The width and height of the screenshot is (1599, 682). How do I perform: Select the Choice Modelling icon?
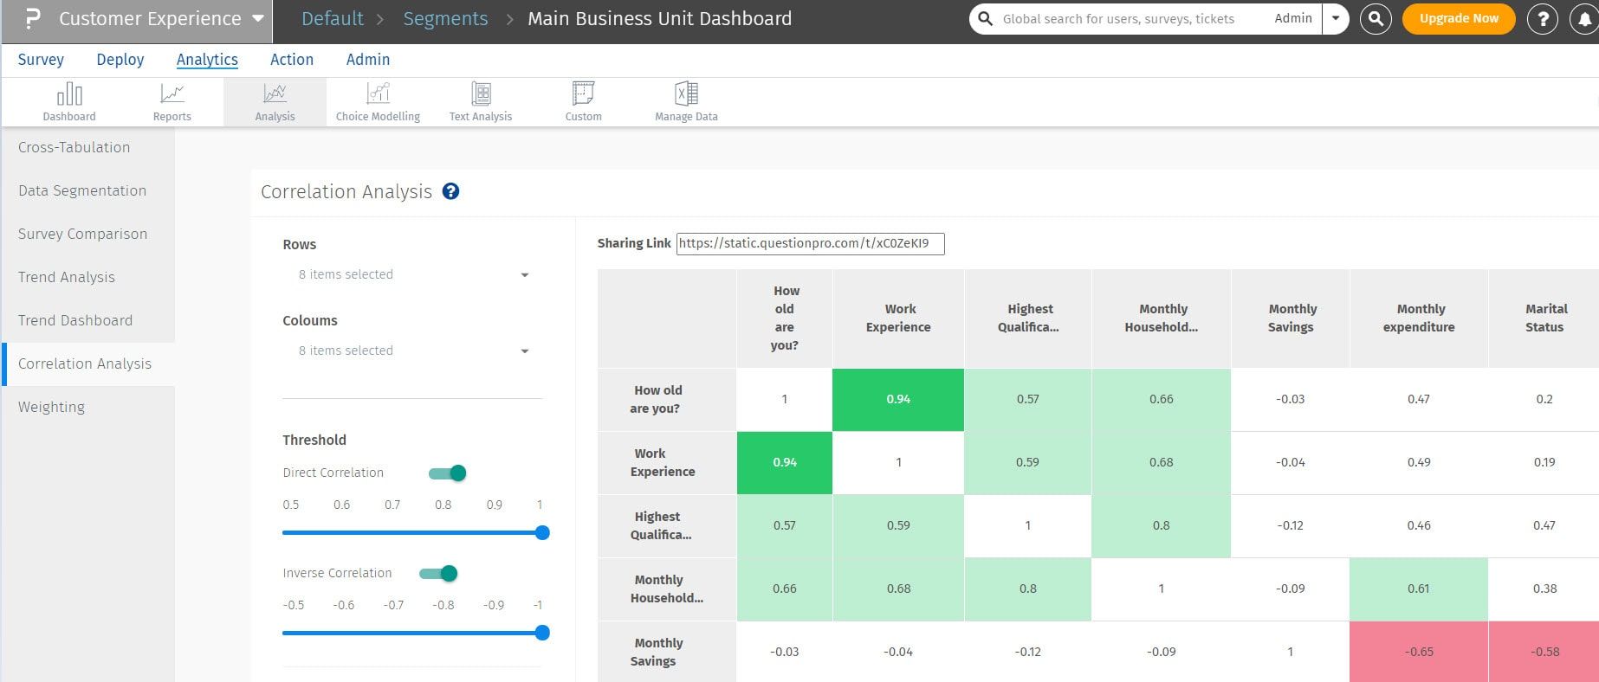[x=378, y=94]
